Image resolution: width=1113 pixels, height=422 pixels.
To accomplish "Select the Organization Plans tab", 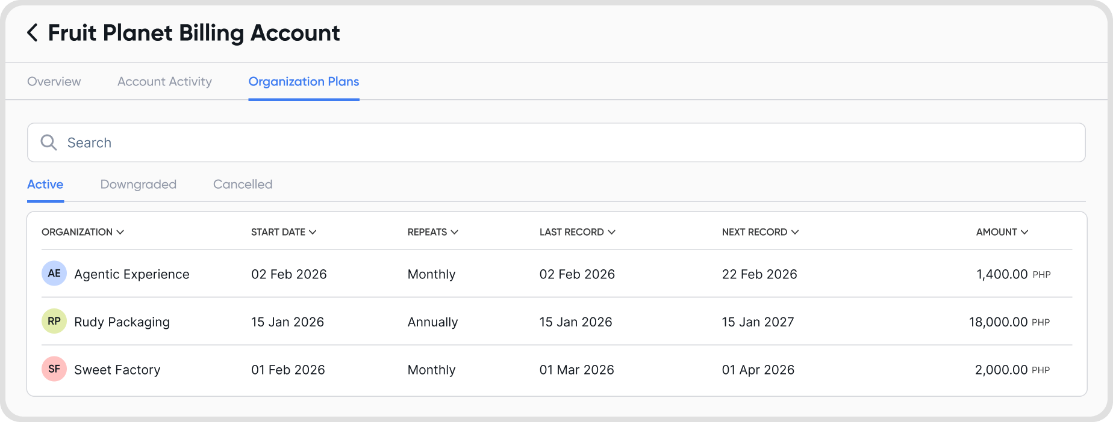I will 304,82.
